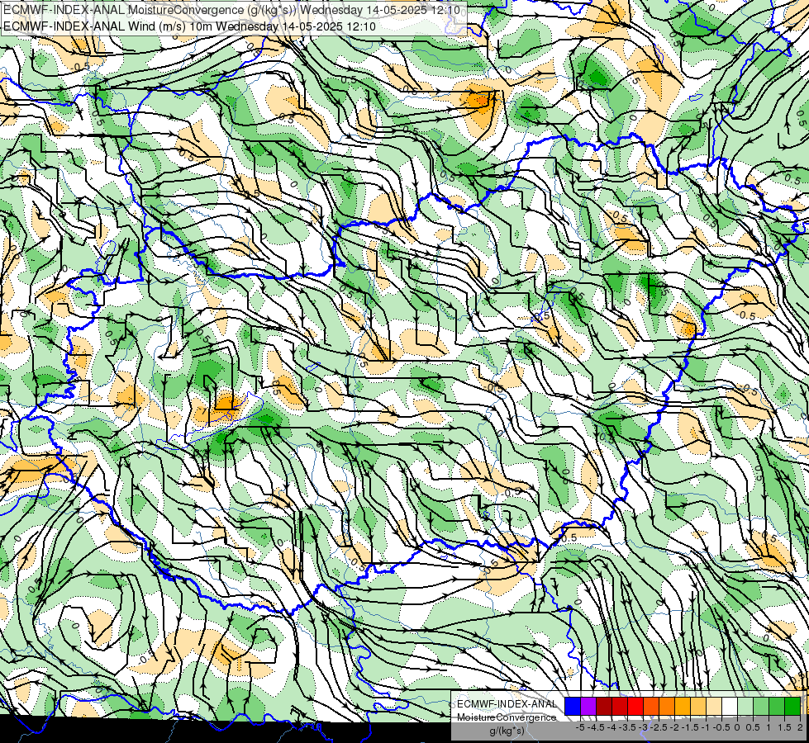
Task: Click the blue legend color swatch
Action: (x=573, y=706)
